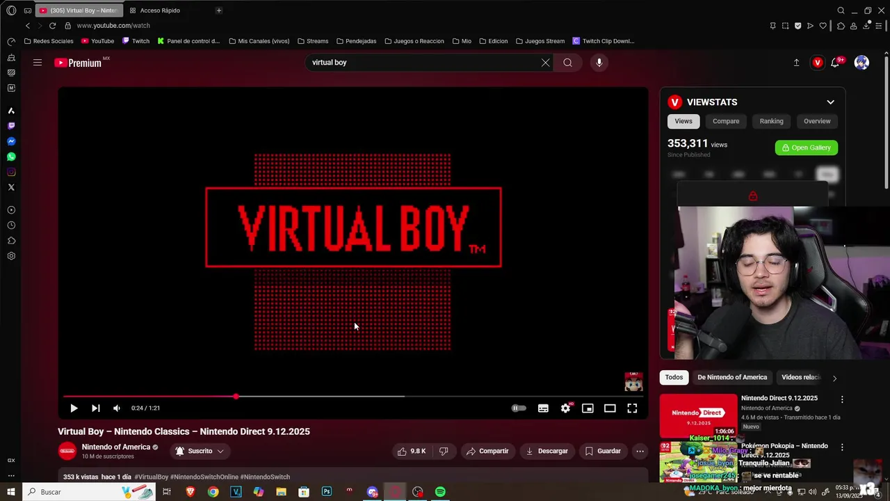Reload the page in browser toolbar
This screenshot has width=890, height=501.
pos(52,26)
